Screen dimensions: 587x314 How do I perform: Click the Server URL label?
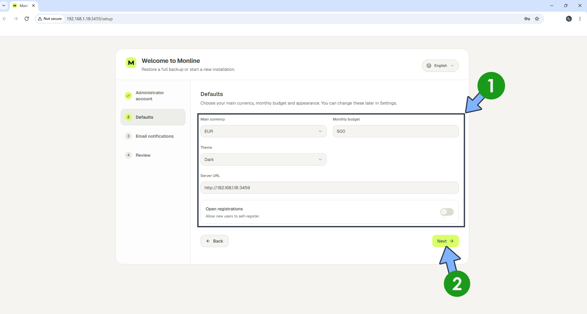[x=210, y=176]
